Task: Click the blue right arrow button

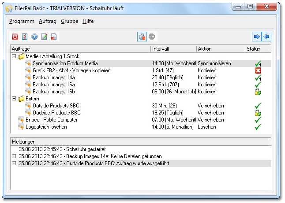Action: (x=256, y=37)
